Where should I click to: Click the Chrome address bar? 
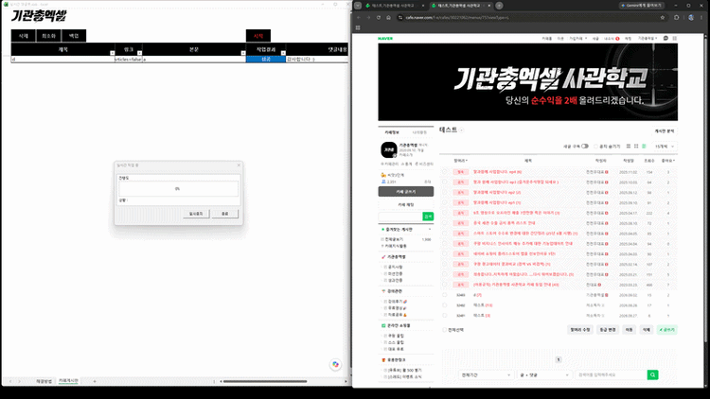[x=530, y=18]
